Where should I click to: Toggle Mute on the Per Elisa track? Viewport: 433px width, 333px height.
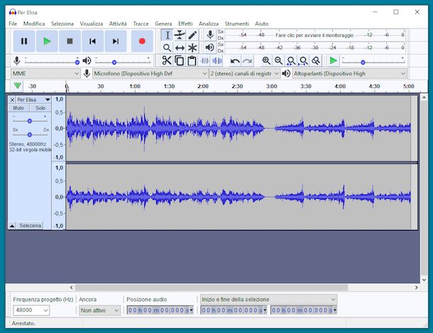pyautogui.click(x=18, y=108)
